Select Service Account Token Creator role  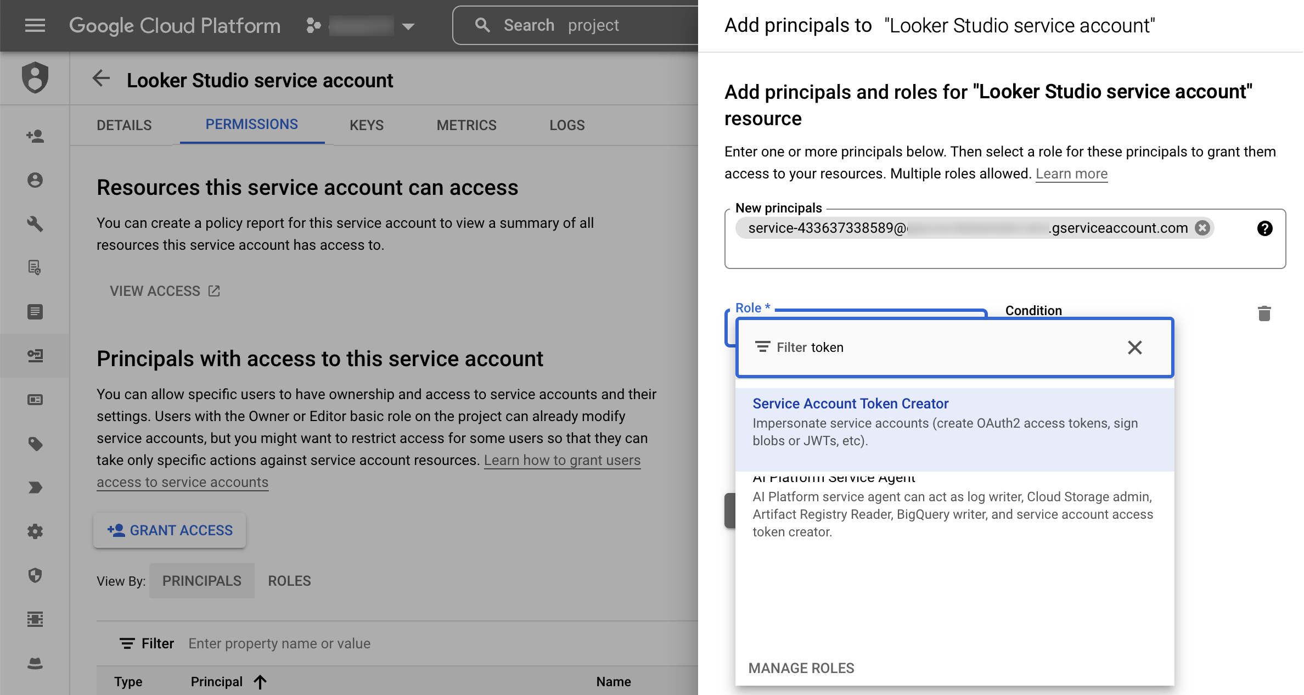point(955,421)
